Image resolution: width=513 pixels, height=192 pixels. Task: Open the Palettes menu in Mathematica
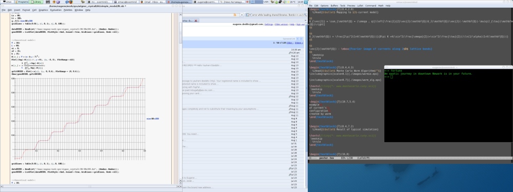click(68, 10)
